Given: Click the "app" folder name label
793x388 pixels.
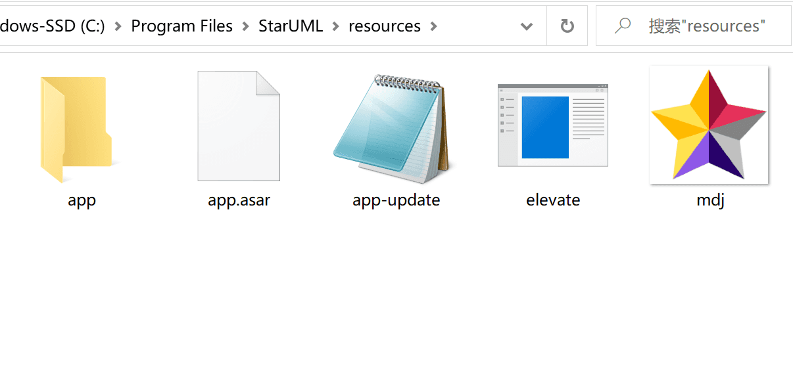Looking at the screenshot, I should tap(82, 200).
